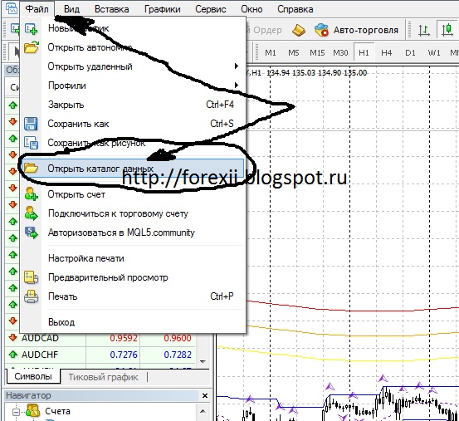Viewport: 459px width, 421px height.
Task: Choose Настройка печати menu entry
Action: (133, 258)
